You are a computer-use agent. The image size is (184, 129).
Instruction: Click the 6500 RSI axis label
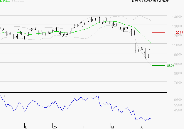(178, 100)
